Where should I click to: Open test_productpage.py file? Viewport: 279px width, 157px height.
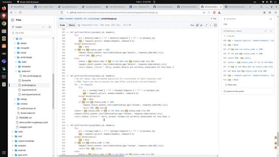(32, 76)
